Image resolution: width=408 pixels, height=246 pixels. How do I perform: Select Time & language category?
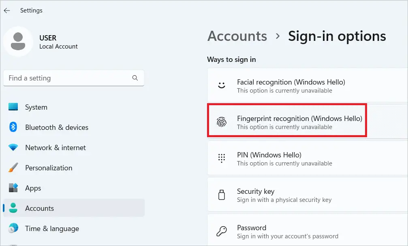pos(74,229)
